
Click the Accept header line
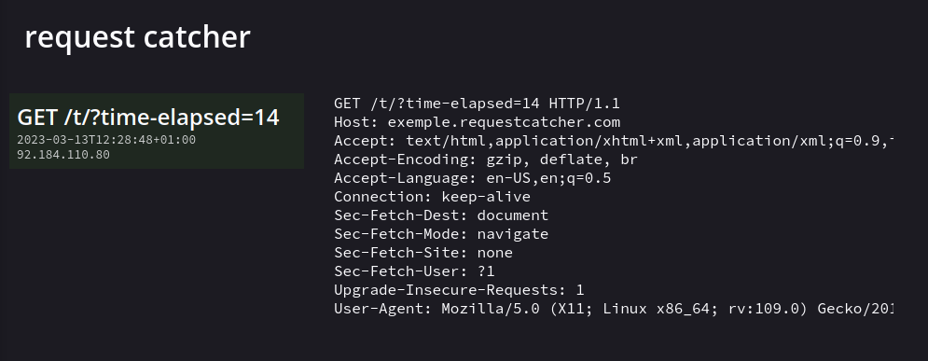point(614,141)
